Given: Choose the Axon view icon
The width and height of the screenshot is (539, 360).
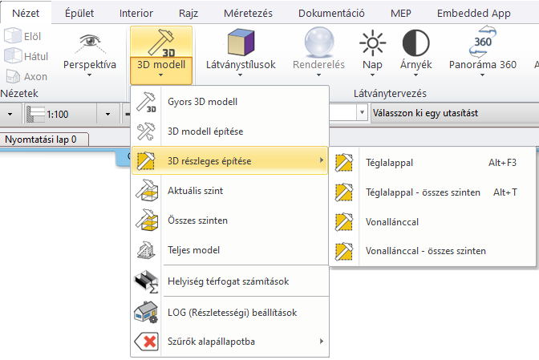Looking at the screenshot, I should (23, 76).
